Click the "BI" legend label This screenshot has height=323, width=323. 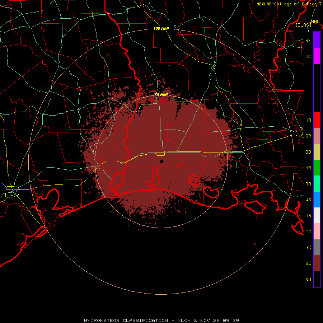point(308,263)
